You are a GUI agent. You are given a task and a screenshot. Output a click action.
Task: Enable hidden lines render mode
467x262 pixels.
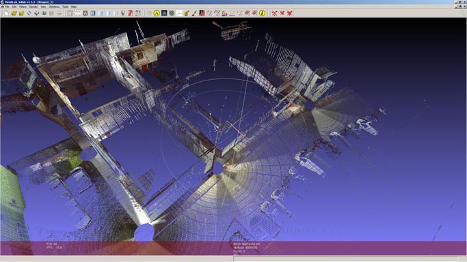92,13
